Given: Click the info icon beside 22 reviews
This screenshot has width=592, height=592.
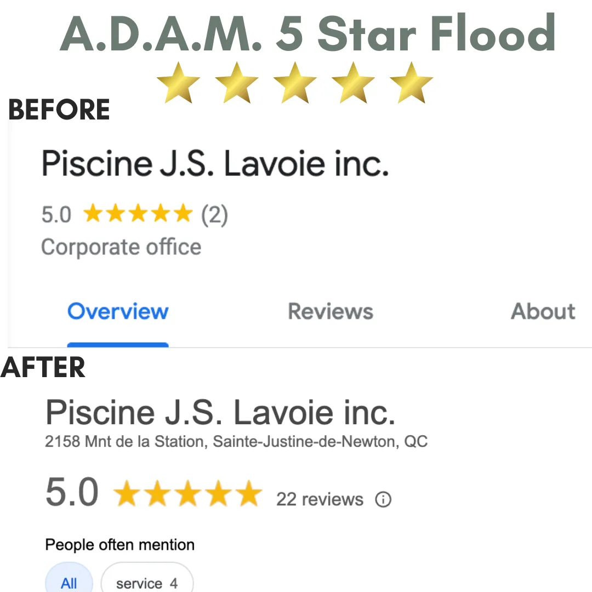Looking at the screenshot, I should point(383,499).
